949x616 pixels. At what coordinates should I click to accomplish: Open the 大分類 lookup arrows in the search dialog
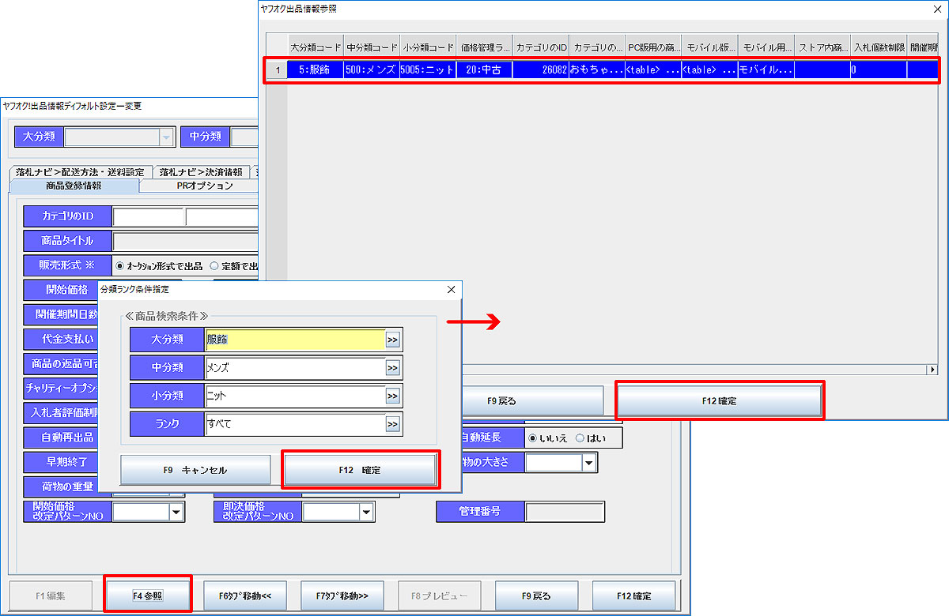click(393, 340)
